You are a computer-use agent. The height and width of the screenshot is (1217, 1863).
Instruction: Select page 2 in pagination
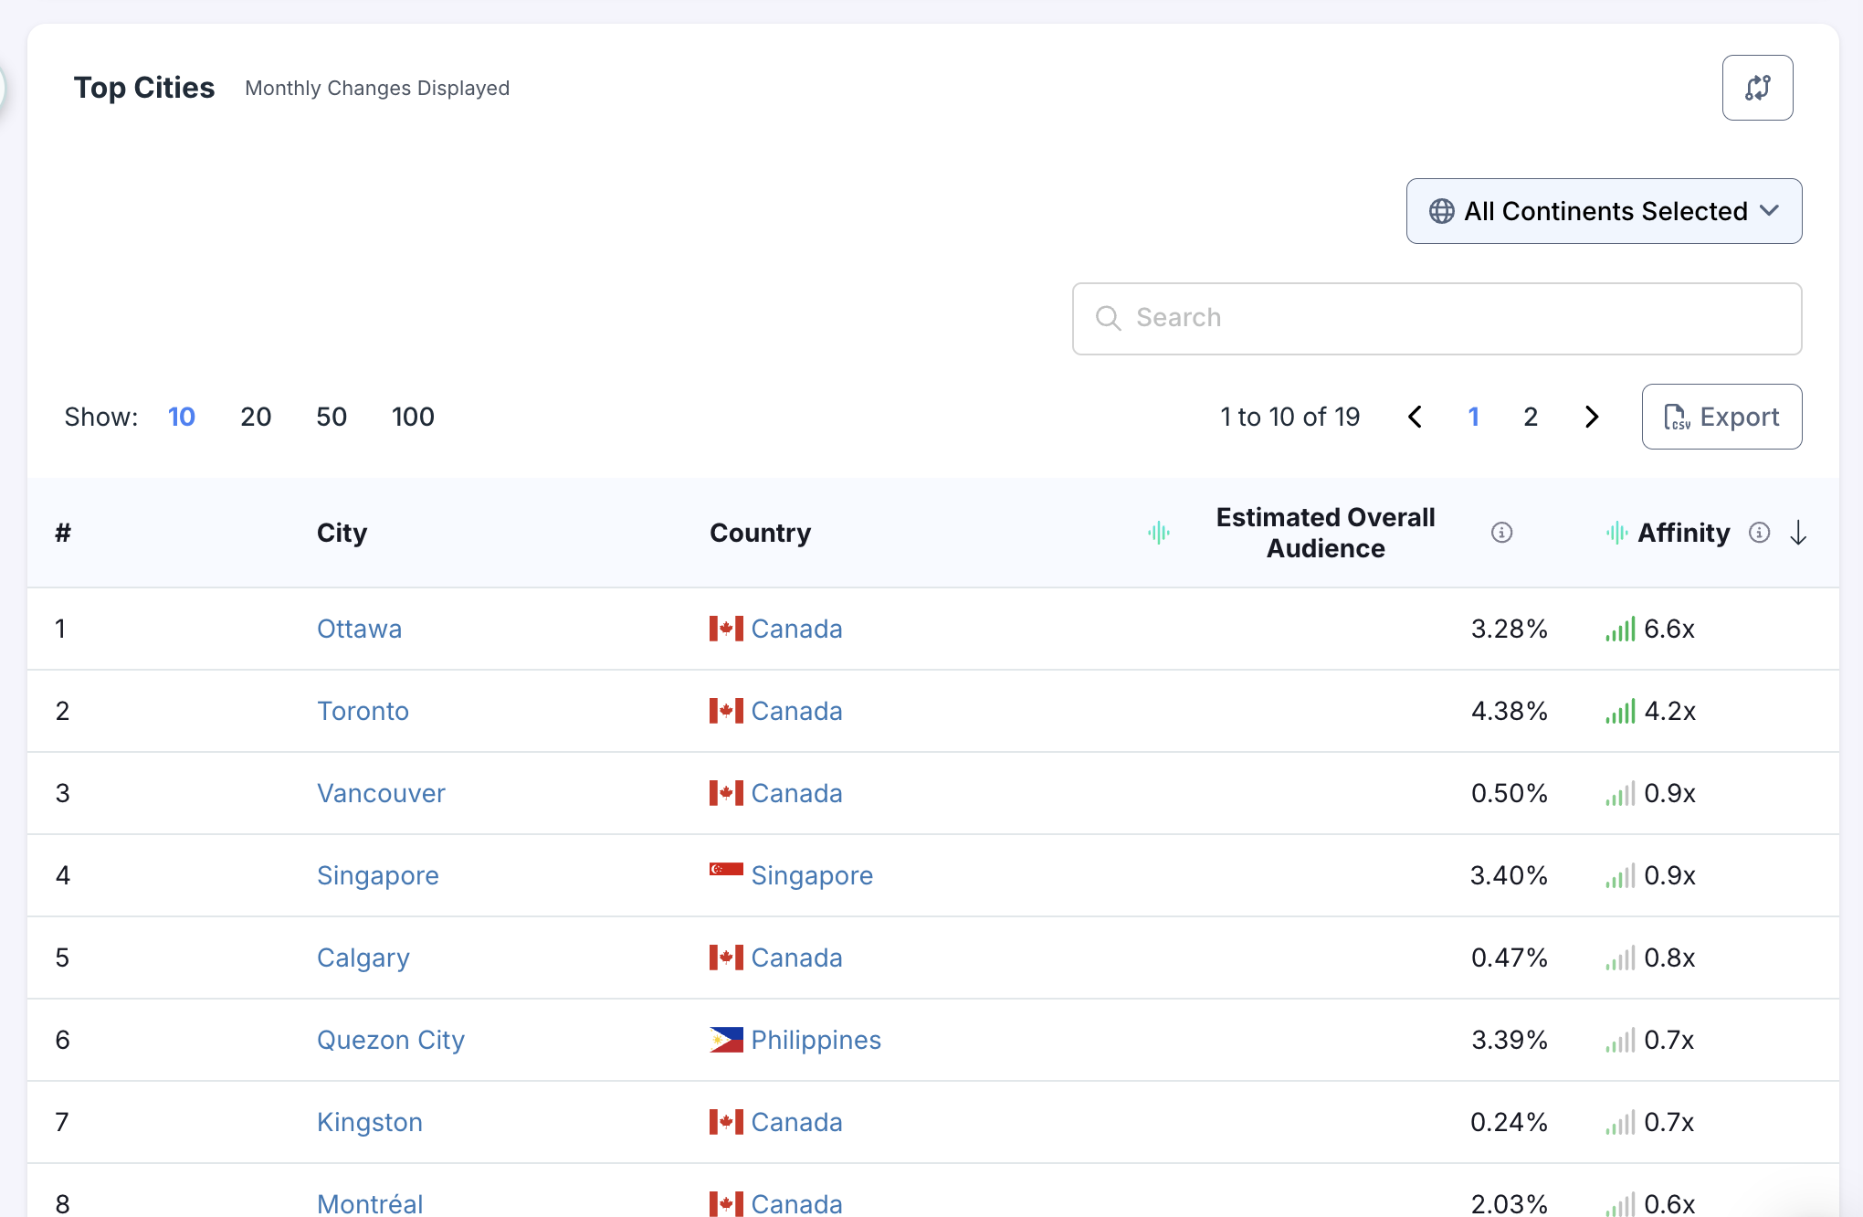click(x=1531, y=417)
